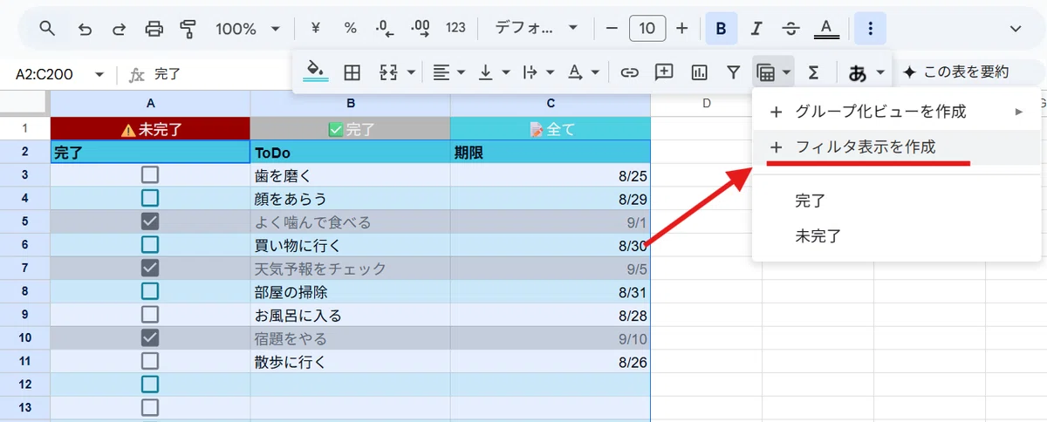Image resolution: width=1047 pixels, height=422 pixels.
Task: Select the 完了 filter view entry
Action: (896, 201)
